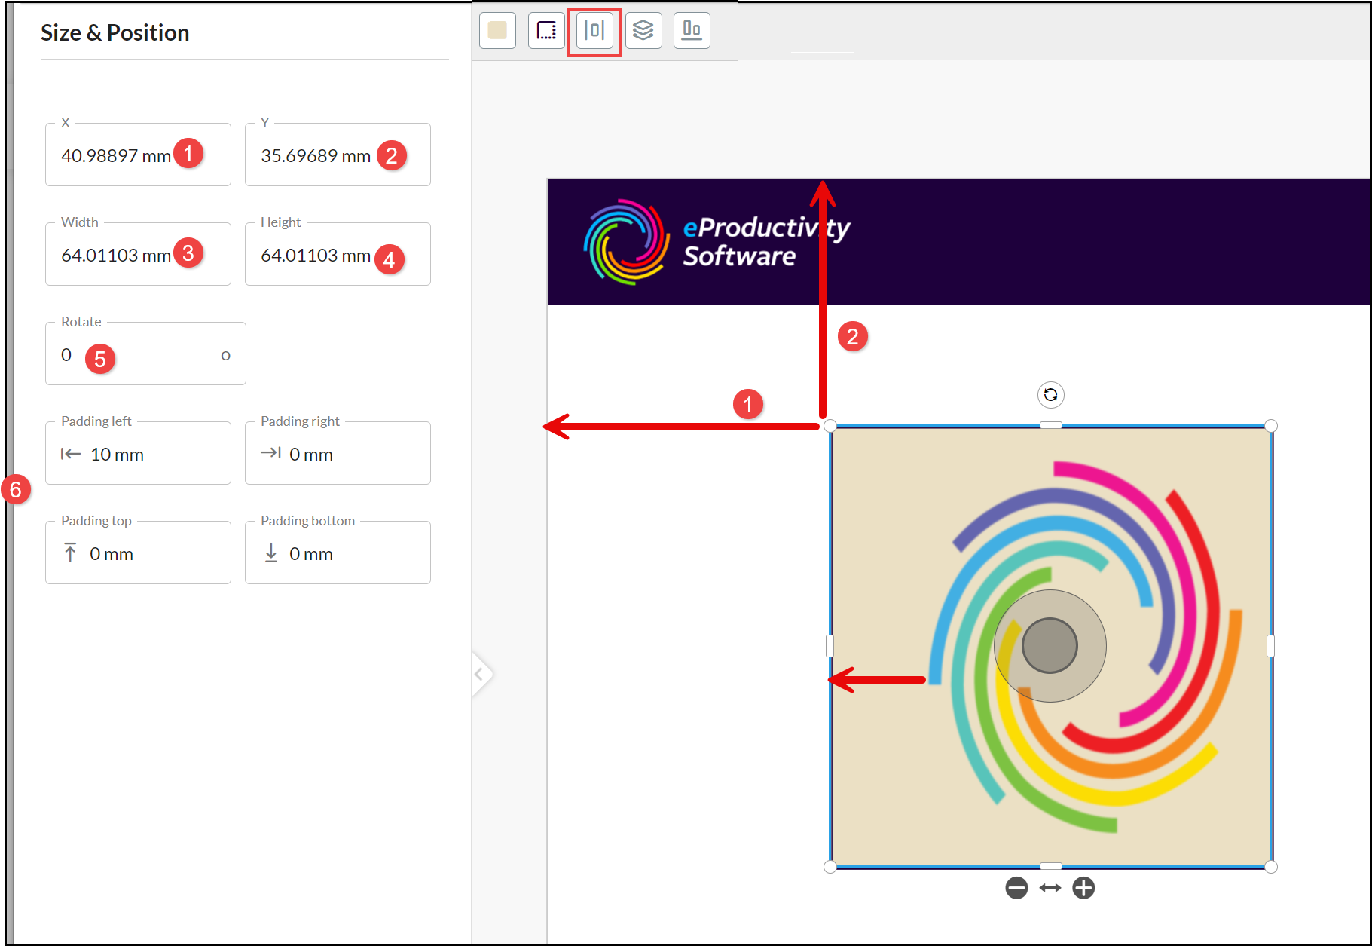This screenshot has width=1372, height=946.
Task: Click the rotate handle above the image
Action: pyautogui.click(x=1050, y=394)
